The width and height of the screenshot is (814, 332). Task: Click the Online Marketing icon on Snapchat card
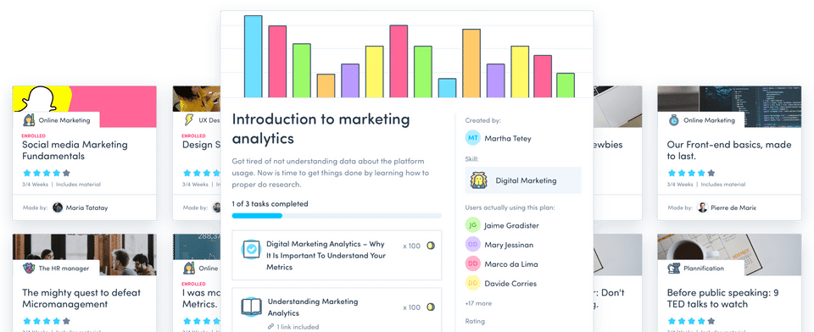(x=29, y=119)
